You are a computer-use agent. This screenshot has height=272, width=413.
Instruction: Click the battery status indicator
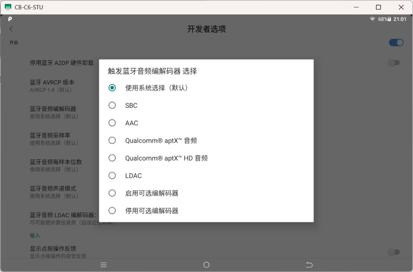384,19
